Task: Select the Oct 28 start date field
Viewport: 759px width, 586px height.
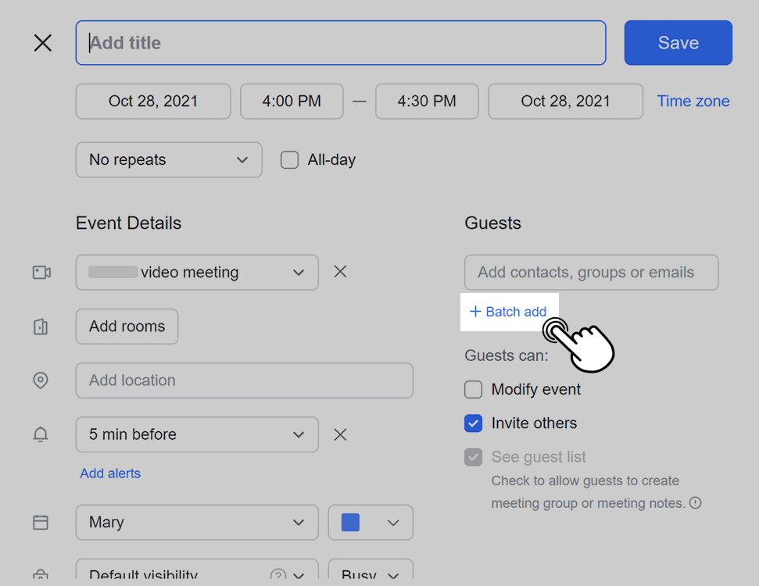Action: (152, 101)
